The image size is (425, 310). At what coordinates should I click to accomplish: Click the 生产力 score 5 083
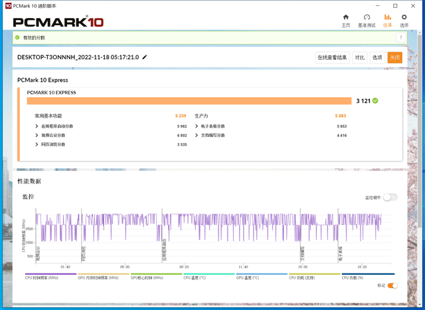(341, 116)
